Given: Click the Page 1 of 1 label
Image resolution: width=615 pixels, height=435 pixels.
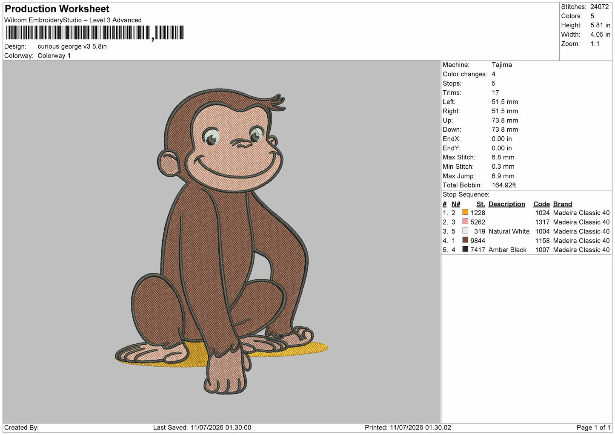Looking at the screenshot, I should [593, 427].
